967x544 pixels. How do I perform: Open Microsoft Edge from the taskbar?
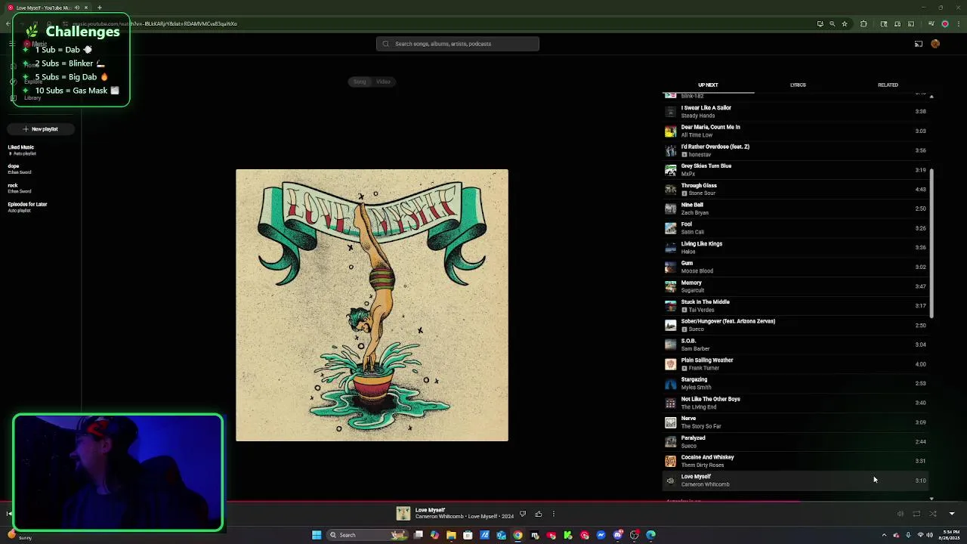point(650,535)
